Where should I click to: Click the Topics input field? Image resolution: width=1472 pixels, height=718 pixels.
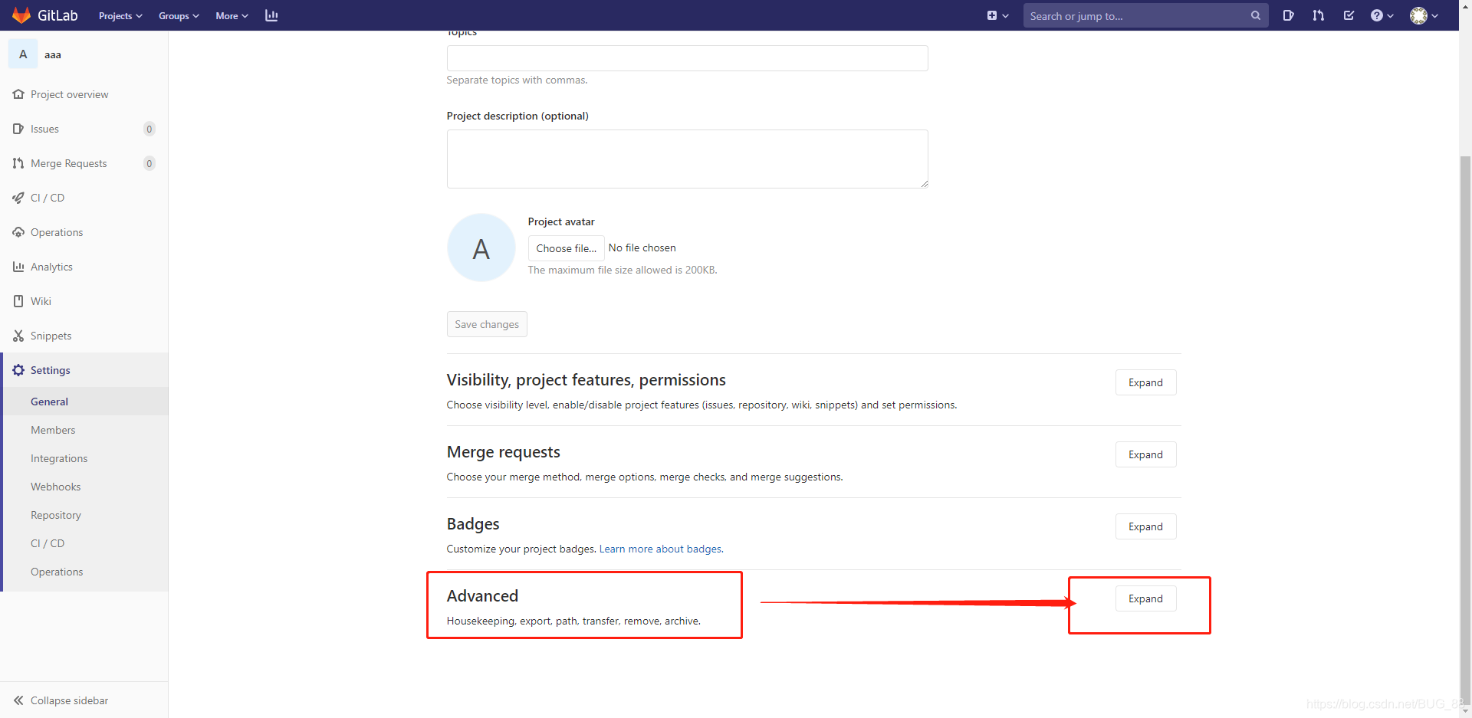click(x=687, y=58)
